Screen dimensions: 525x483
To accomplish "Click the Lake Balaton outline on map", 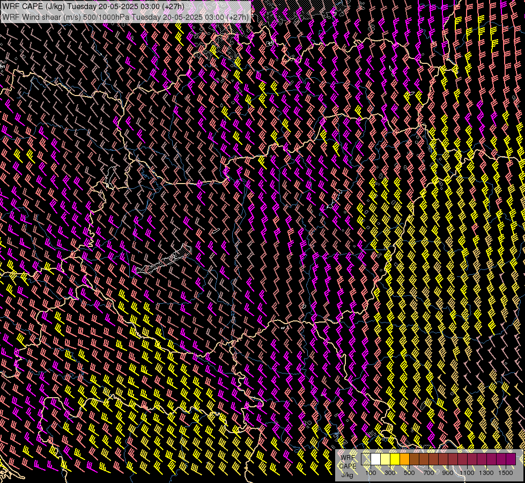I will pyautogui.click(x=164, y=259).
